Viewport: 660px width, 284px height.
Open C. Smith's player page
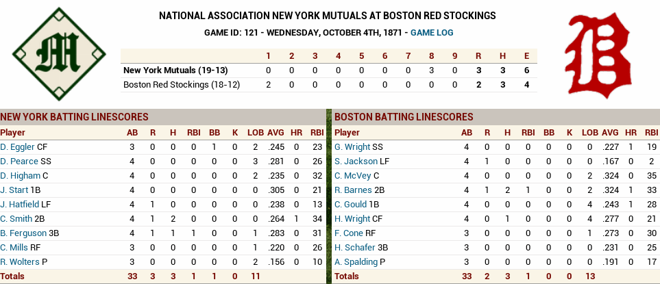click(x=16, y=218)
